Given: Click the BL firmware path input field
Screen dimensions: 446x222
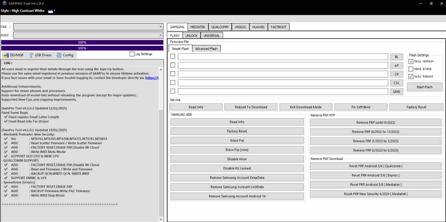Looking at the screenshot, I should pyautogui.click(x=283, y=57).
